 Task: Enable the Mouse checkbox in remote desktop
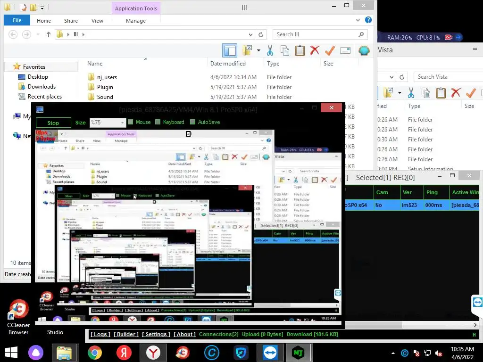coord(131,122)
